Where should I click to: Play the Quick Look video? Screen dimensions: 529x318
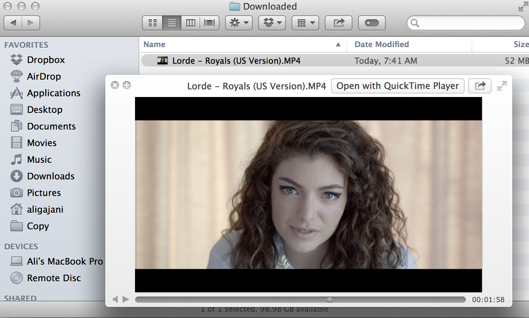click(126, 299)
